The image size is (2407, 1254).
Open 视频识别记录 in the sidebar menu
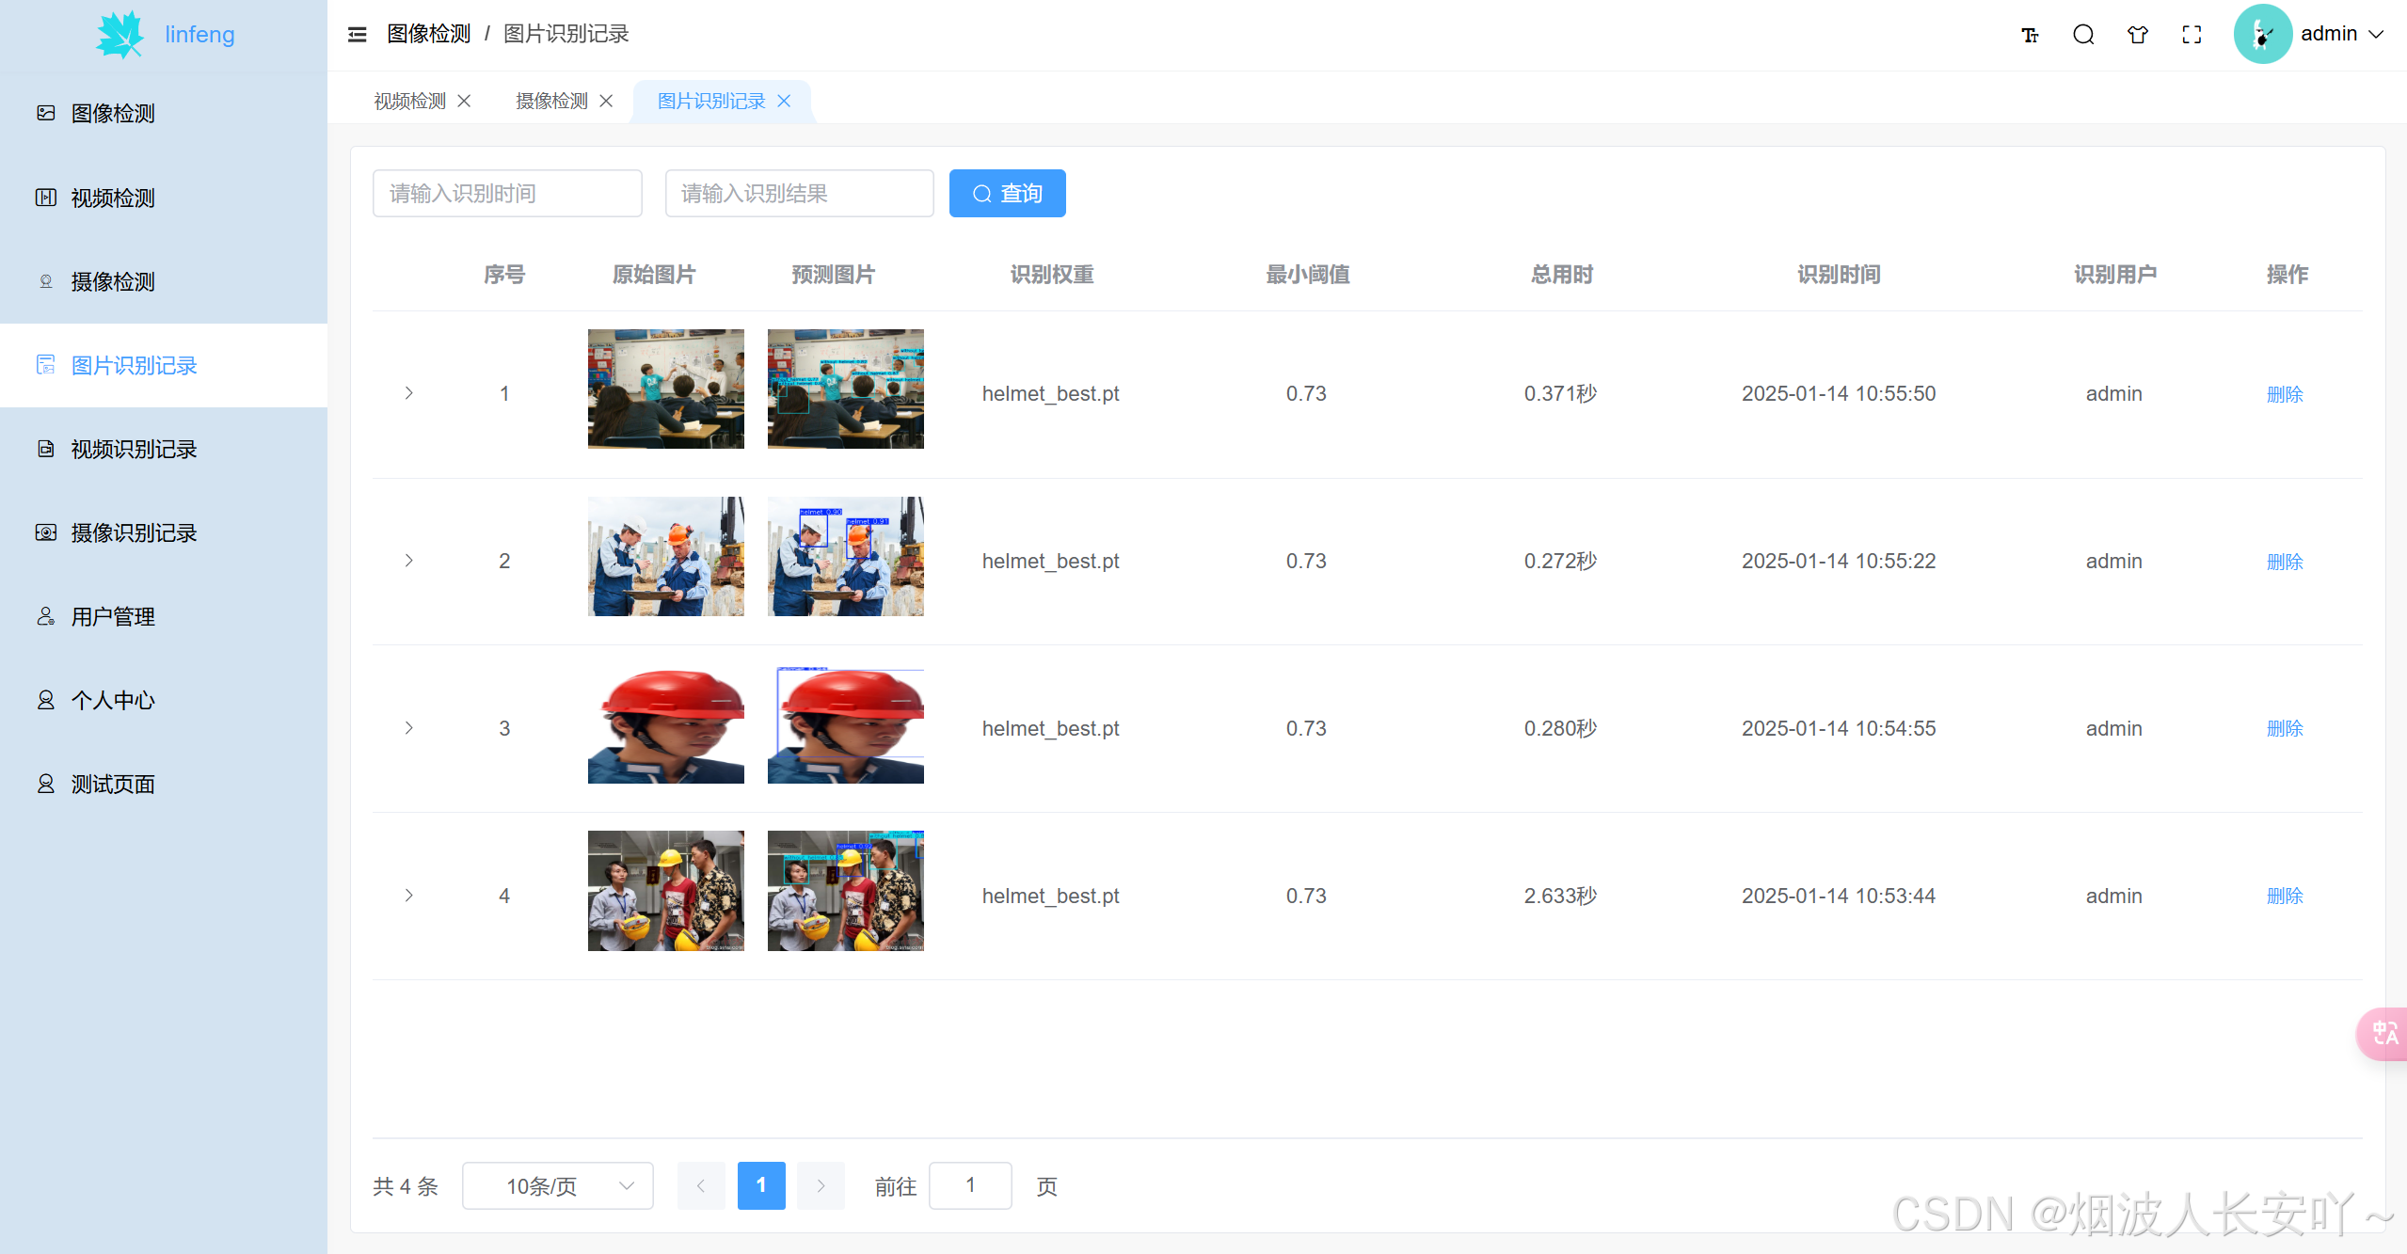164,449
